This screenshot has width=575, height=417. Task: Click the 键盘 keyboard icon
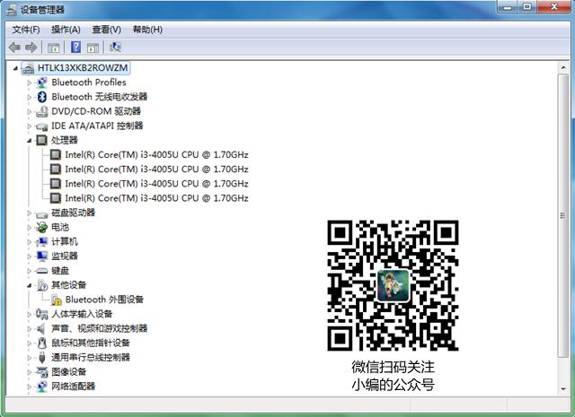pyautogui.click(x=42, y=271)
